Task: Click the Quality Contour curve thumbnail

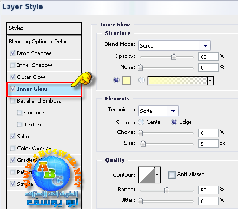Action: point(147,175)
